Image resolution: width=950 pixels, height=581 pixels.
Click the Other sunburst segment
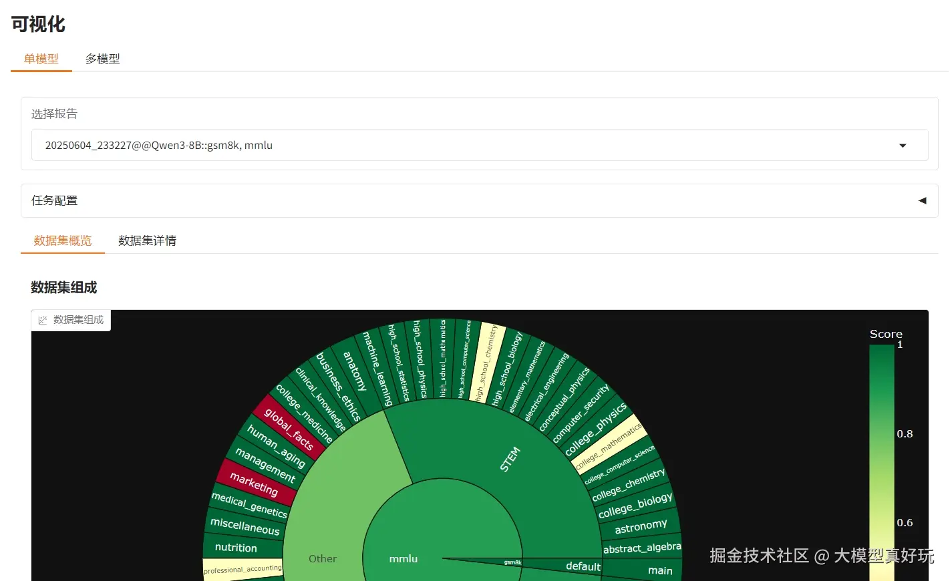point(323,558)
